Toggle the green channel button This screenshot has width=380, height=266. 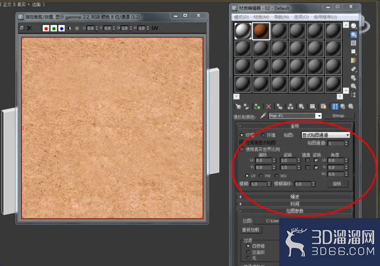click(x=54, y=29)
